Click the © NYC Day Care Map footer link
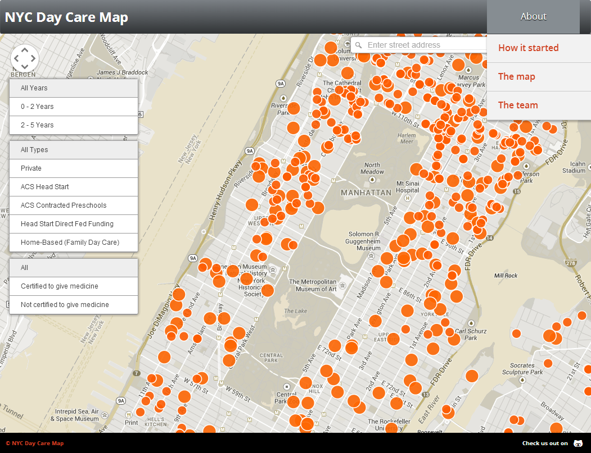This screenshot has height=453, width=591. click(x=35, y=443)
